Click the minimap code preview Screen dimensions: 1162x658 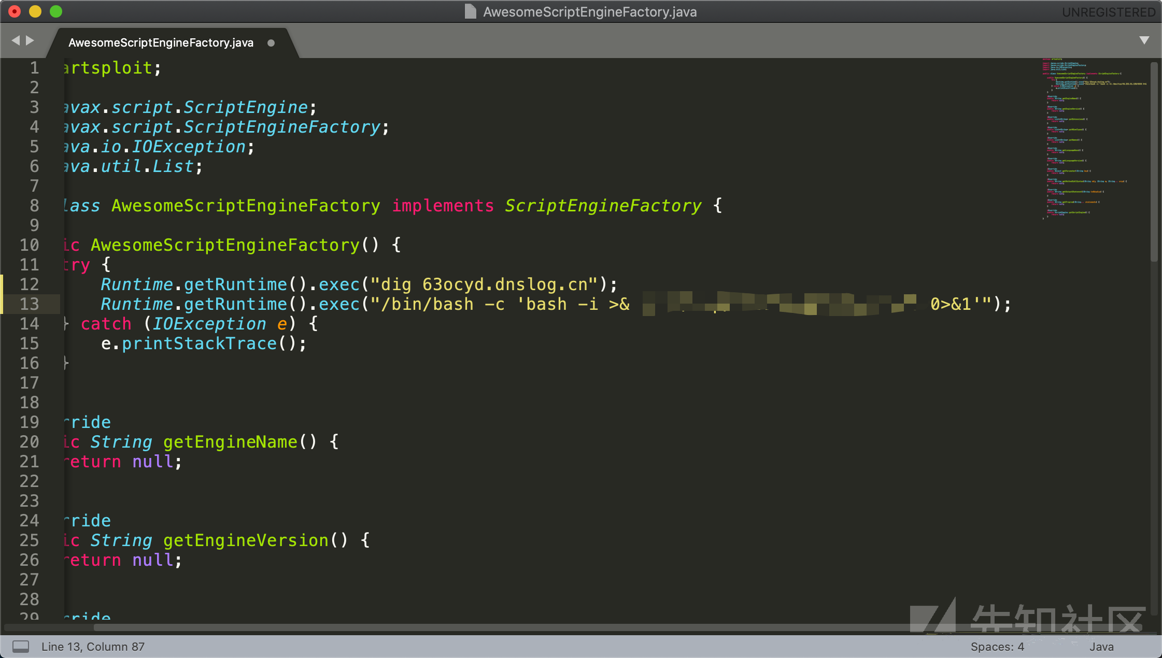1094,140
